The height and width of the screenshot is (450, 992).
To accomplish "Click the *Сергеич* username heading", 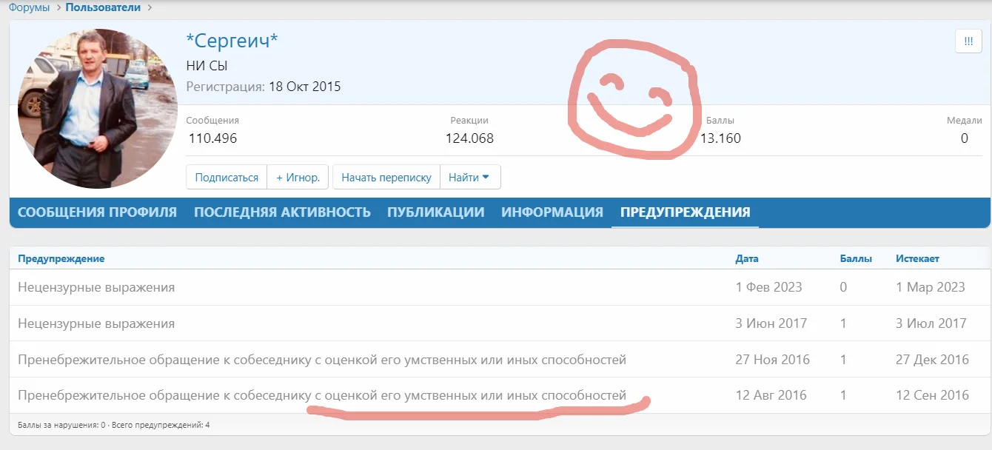I will (232, 41).
